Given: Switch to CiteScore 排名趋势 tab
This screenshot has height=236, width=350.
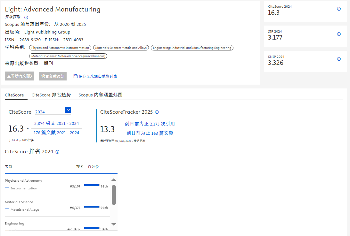Looking at the screenshot, I should 51,95.
